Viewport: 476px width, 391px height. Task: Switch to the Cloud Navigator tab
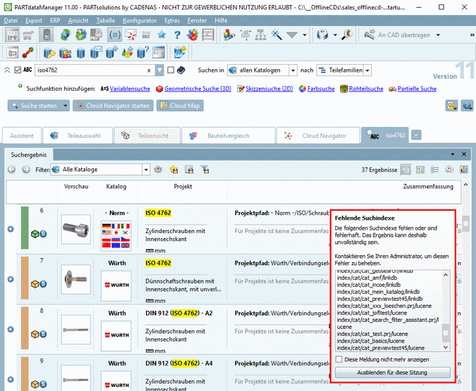pyautogui.click(x=318, y=135)
